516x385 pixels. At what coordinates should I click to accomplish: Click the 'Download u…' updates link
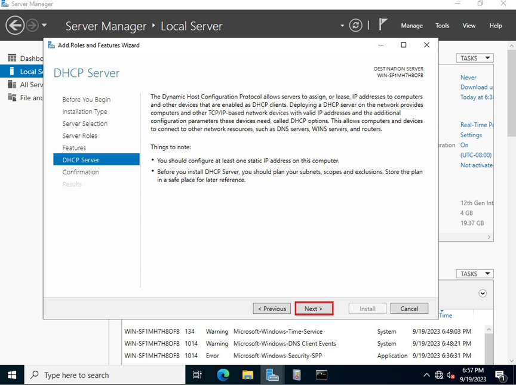477,87
